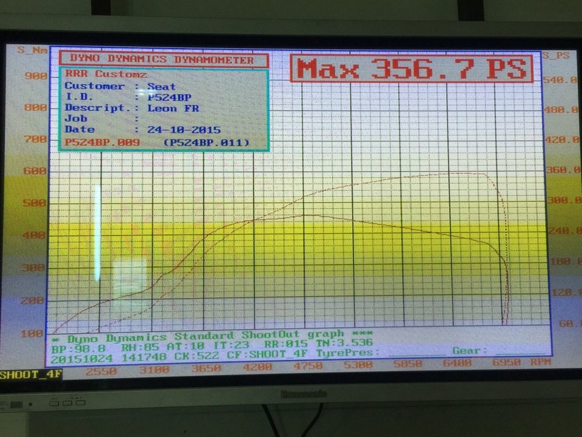This screenshot has height=437, width=582.
Task: Click the 700 torque axis value
Action: click(36, 140)
